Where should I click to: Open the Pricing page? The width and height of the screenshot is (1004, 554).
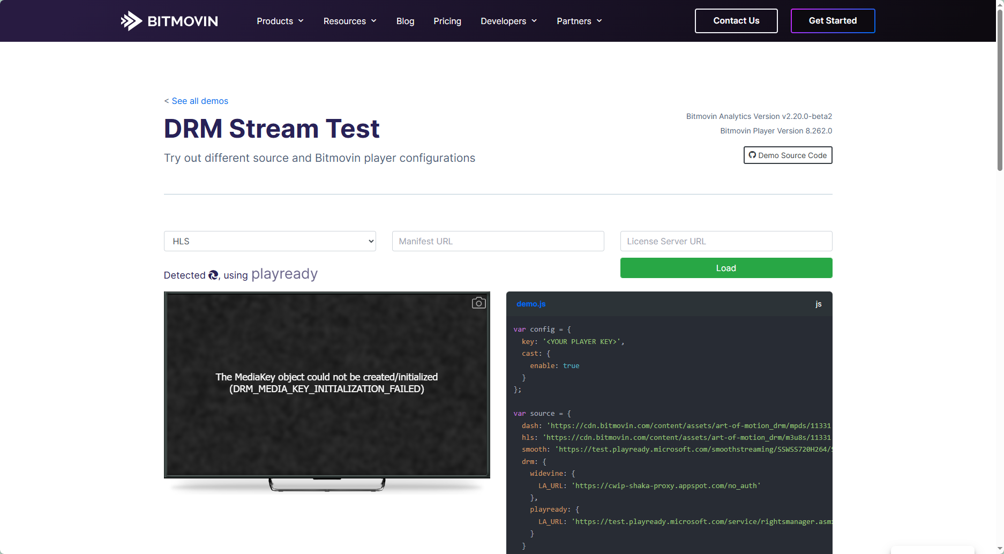[x=447, y=21]
